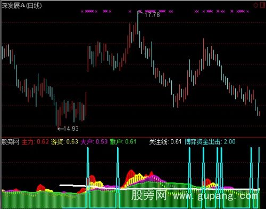266x209 pixels.
Task: Select the 大户: 0.53 indicator value
Action: (x=94, y=142)
